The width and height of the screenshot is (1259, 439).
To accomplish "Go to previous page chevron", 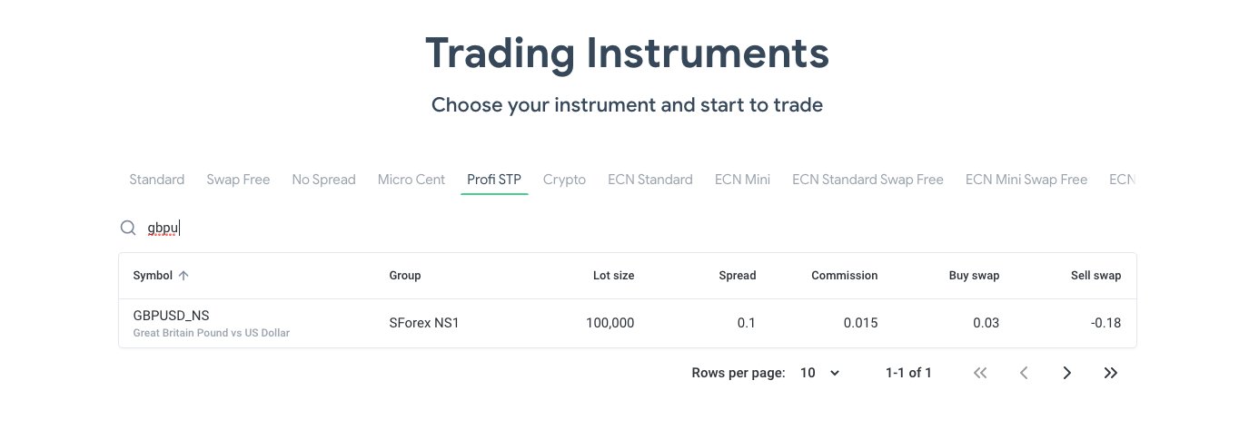I will [1024, 373].
